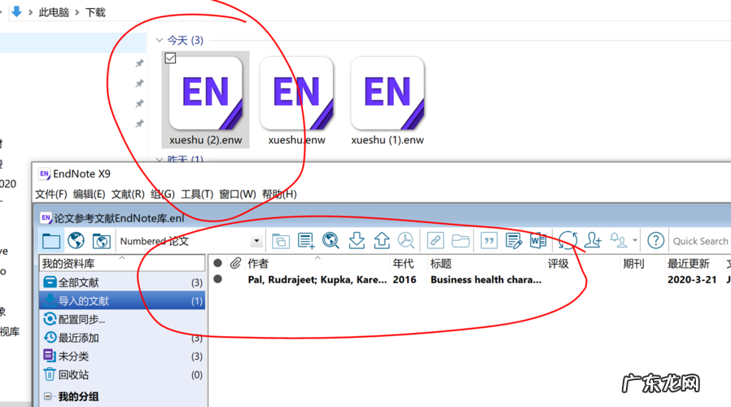
Task: Click the Local Library Mode folder icon
Action: (50, 241)
